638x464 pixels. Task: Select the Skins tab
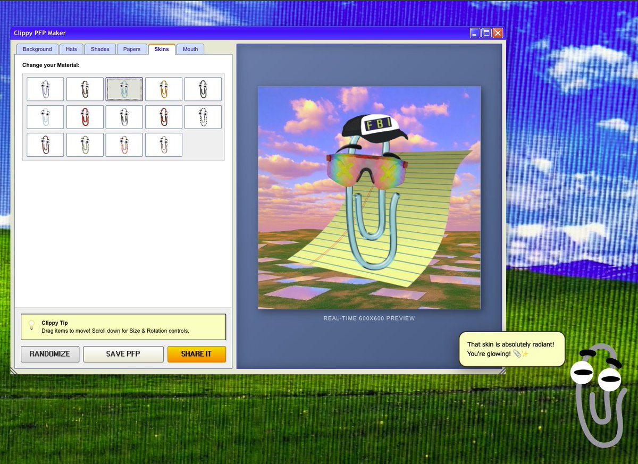pyautogui.click(x=162, y=49)
